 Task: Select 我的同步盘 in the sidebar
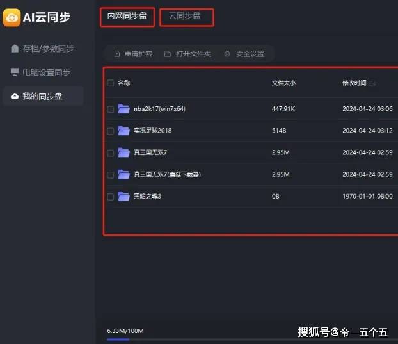pyautogui.click(x=42, y=96)
